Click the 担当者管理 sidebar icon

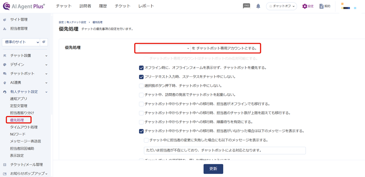[5, 29]
